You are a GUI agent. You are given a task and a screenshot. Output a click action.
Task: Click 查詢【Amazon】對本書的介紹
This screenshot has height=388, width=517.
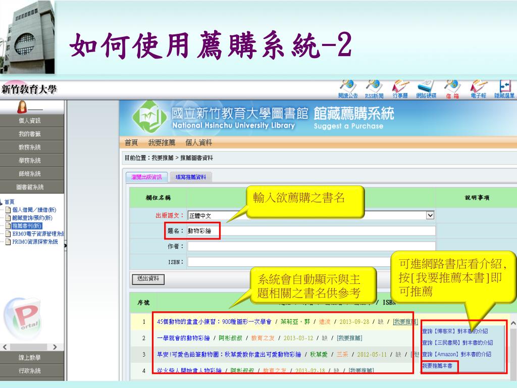(456, 354)
